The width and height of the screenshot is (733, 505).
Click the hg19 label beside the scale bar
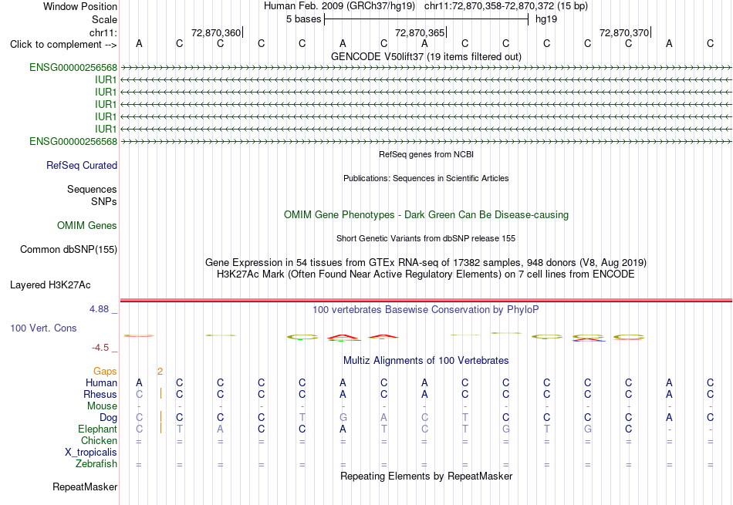point(546,19)
